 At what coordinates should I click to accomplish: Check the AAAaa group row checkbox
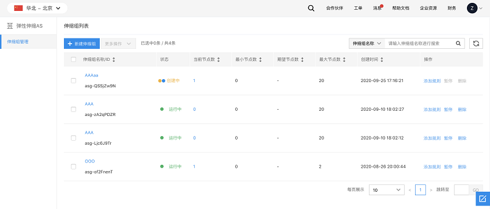(x=73, y=81)
